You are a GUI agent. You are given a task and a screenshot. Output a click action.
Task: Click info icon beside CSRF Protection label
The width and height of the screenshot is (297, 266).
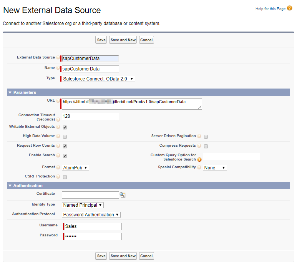tap(58, 177)
